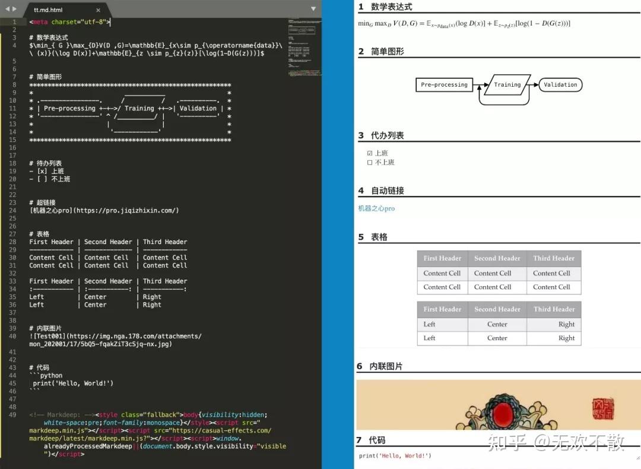Click heading '1 数学表达式' in preview
The width and height of the screenshot is (641, 469).
click(x=385, y=7)
